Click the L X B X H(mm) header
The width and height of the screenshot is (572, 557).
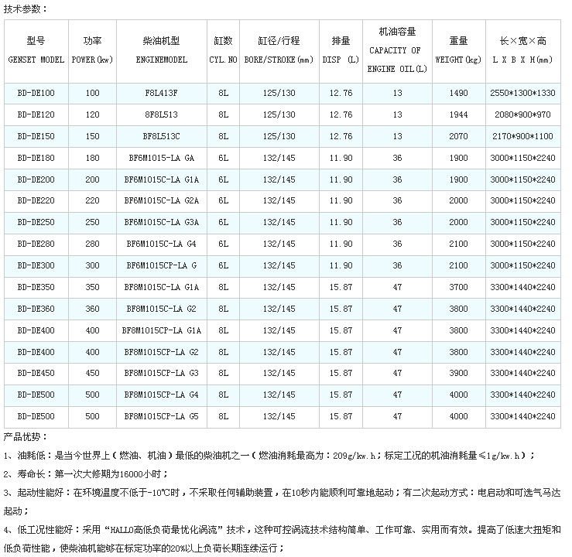coord(522,50)
